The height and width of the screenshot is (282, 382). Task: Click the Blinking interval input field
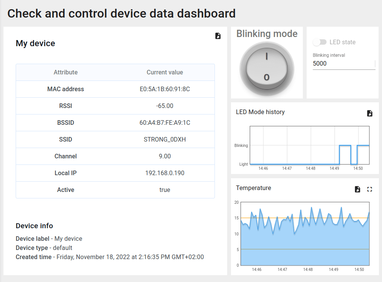343,64
